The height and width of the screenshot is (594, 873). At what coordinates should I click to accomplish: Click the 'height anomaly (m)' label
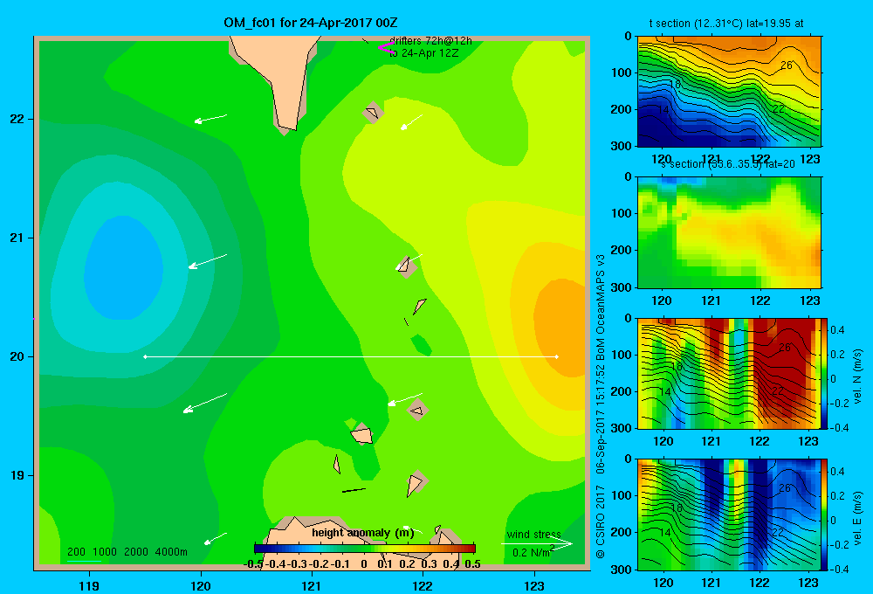(363, 533)
